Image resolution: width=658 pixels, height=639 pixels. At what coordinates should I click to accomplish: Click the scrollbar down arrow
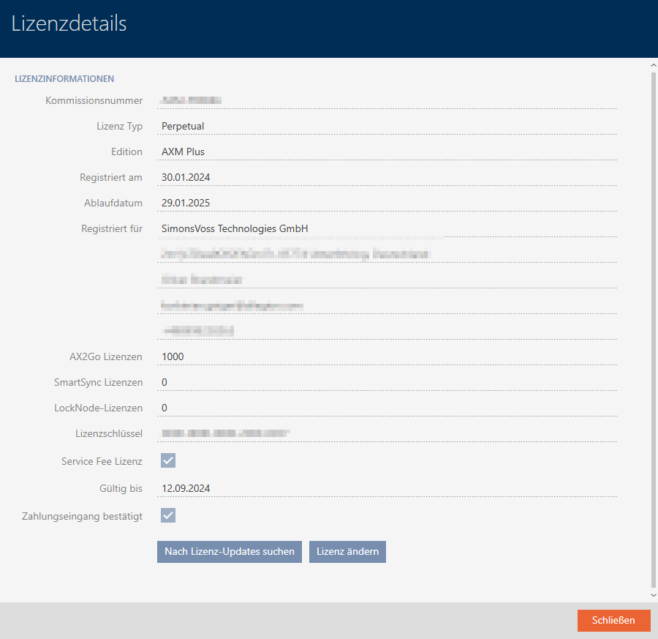(653, 595)
